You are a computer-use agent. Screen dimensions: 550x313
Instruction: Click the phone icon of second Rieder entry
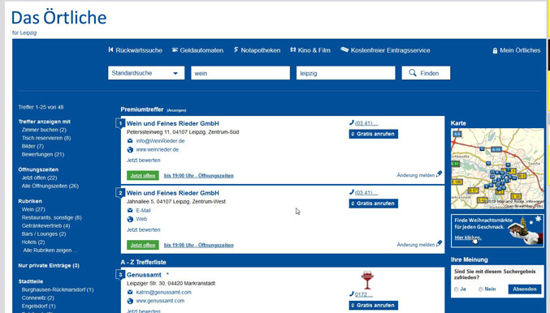click(352, 192)
